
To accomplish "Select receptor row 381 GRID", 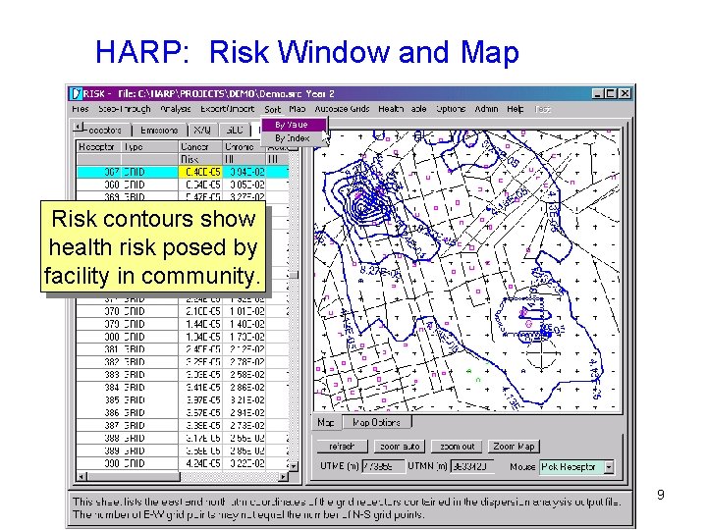I will [x=183, y=349].
